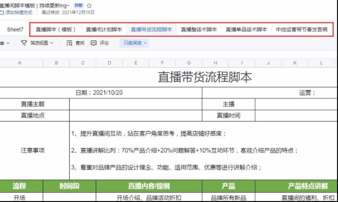The image size is (338, 202).
Task: Select the 直播带货流程脚本 tab
Action: coord(151,29)
